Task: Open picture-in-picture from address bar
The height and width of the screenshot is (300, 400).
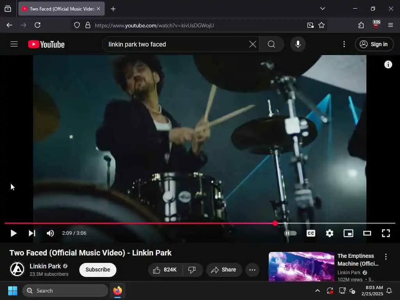Action: pos(310,25)
